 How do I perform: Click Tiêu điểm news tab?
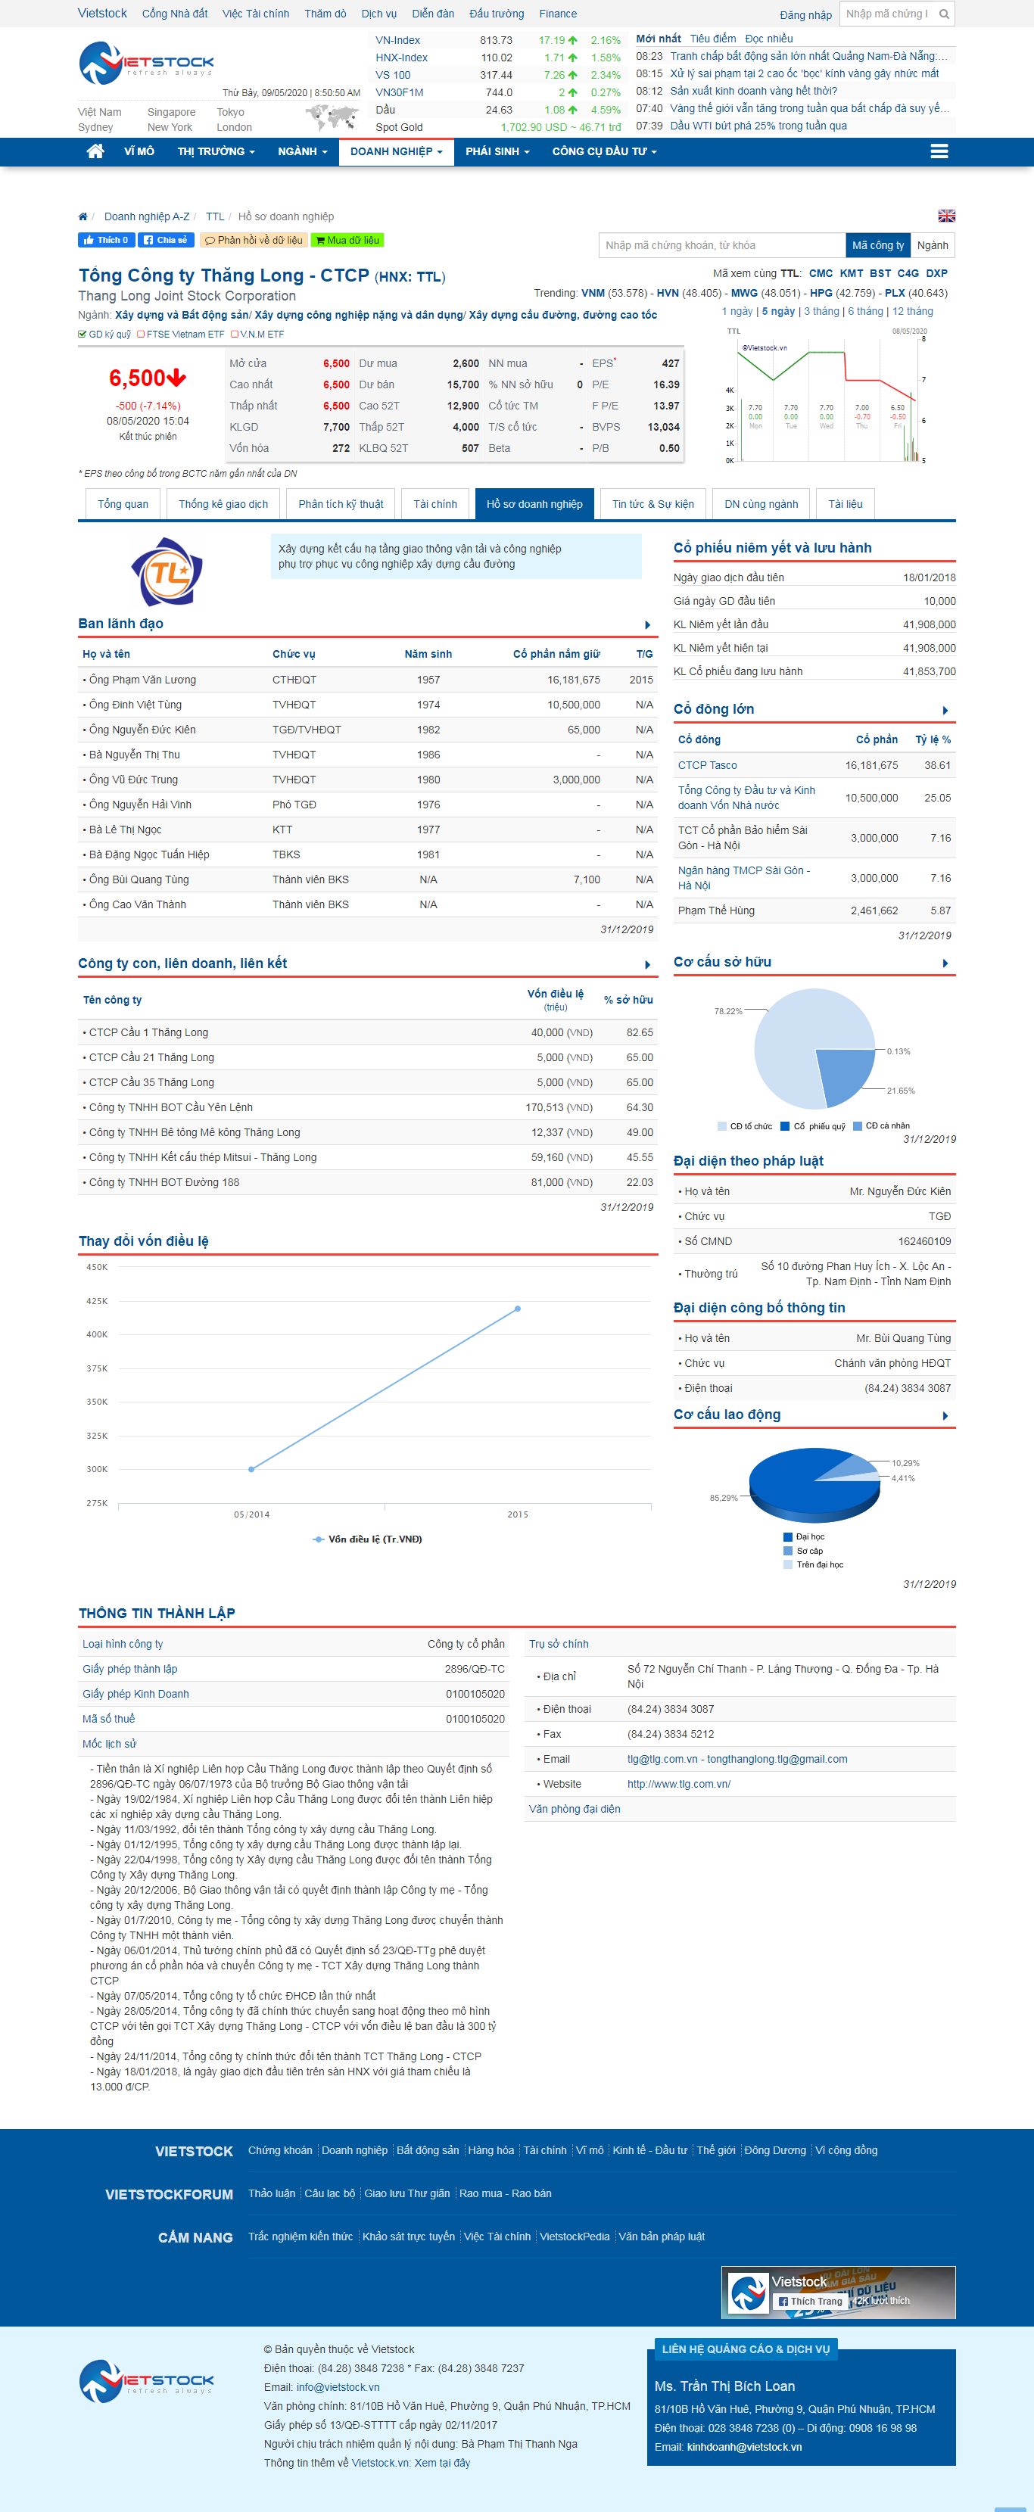point(713,39)
